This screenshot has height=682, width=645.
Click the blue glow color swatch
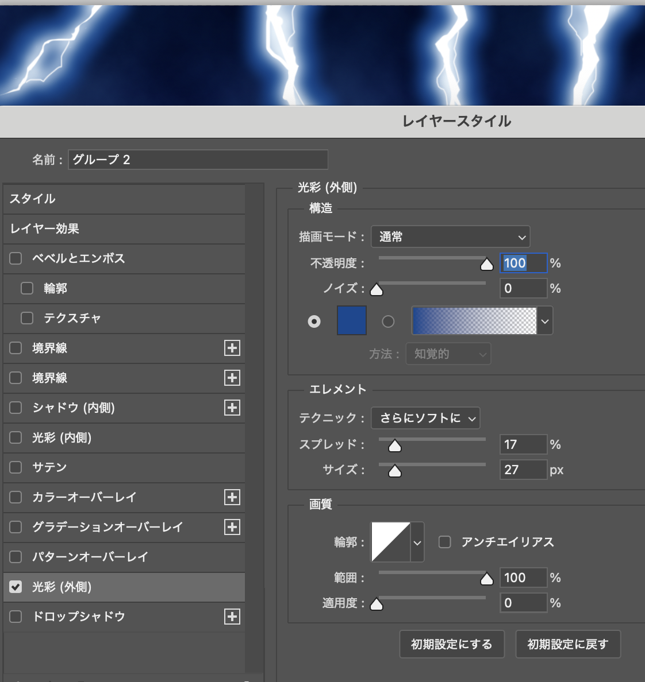[351, 320]
